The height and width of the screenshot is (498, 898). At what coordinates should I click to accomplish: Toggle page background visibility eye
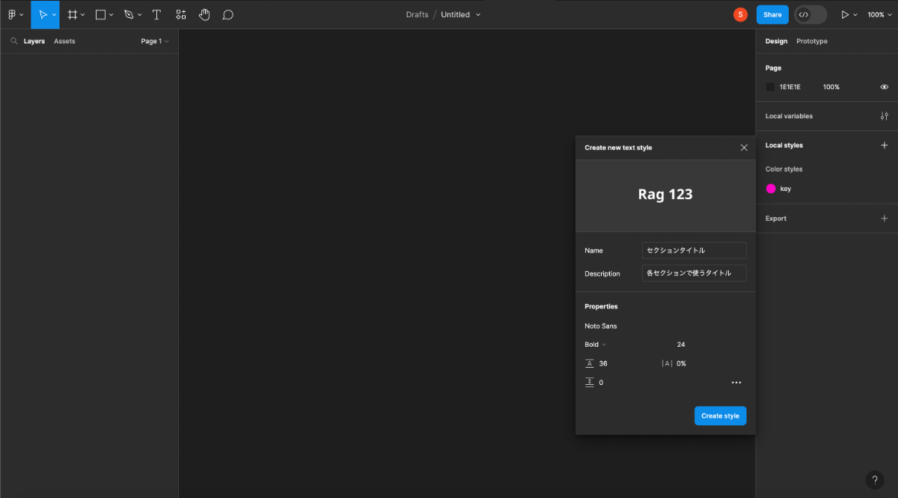[885, 87]
